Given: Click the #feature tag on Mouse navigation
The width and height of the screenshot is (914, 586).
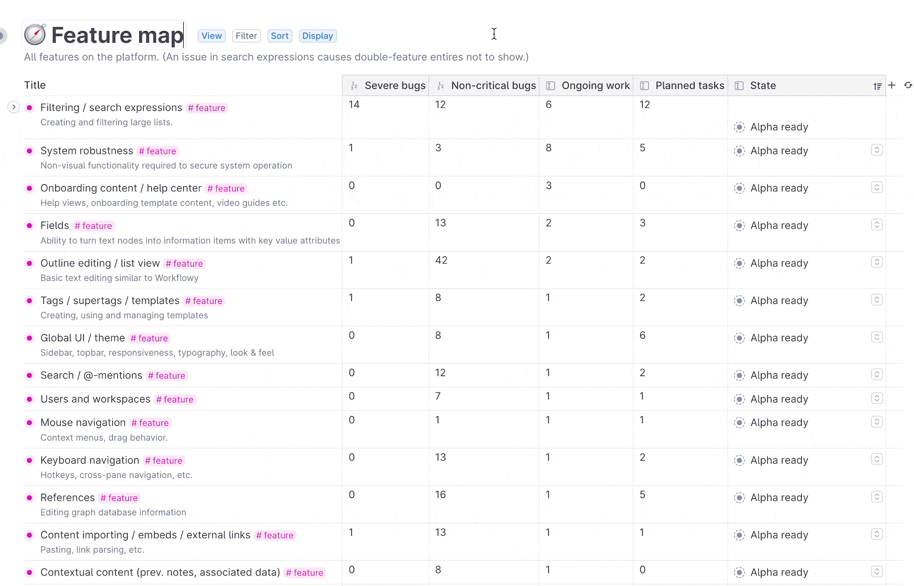Looking at the screenshot, I should [x=150, y=423].
